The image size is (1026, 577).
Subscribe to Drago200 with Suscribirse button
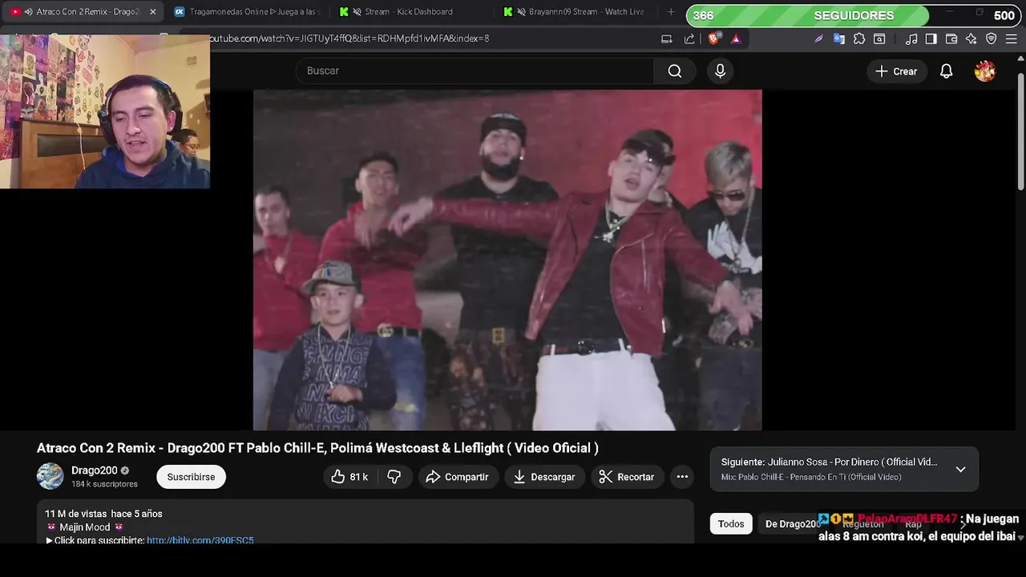191,477
